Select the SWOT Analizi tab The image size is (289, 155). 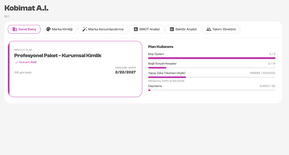click(147, 29)
